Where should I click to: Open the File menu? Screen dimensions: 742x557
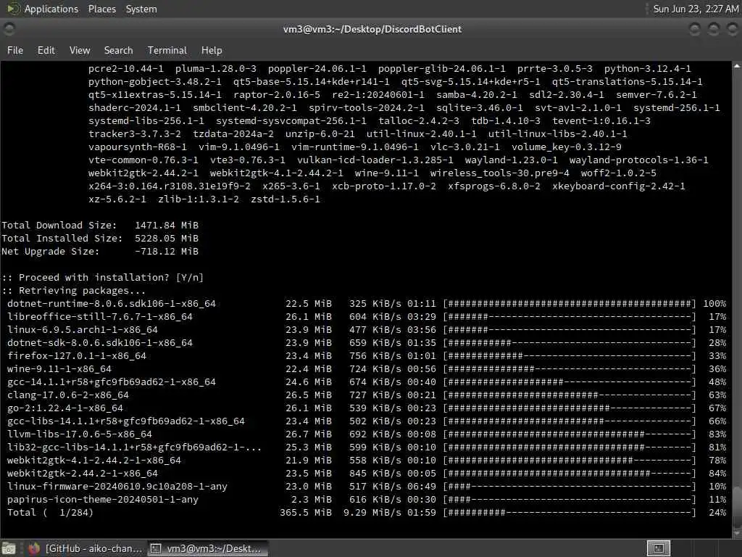click(15, 50)
